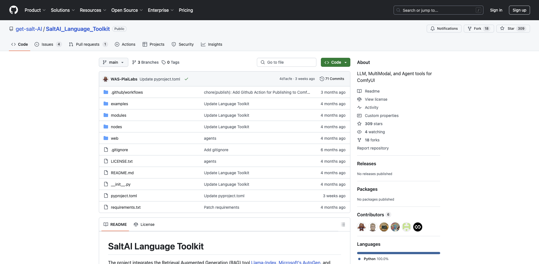Open the main branch selector
This screenshot has height=264, width=539.
coord(113,62)
